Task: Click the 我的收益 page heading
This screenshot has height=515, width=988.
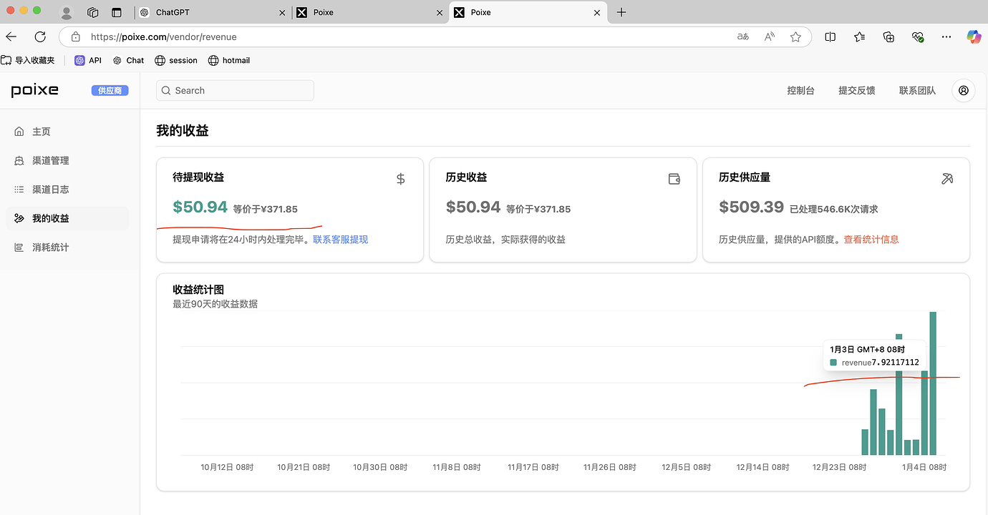Action: click(x=183, y=131)
